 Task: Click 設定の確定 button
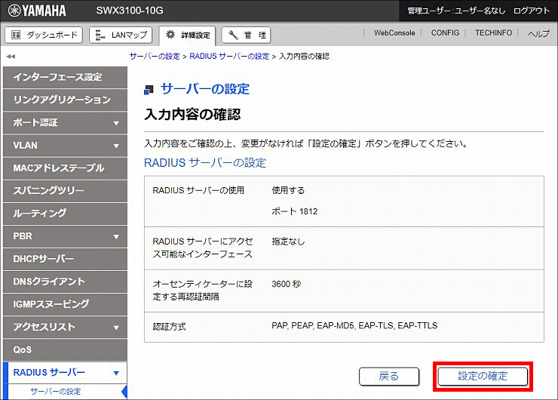click(x=483, y=376)
